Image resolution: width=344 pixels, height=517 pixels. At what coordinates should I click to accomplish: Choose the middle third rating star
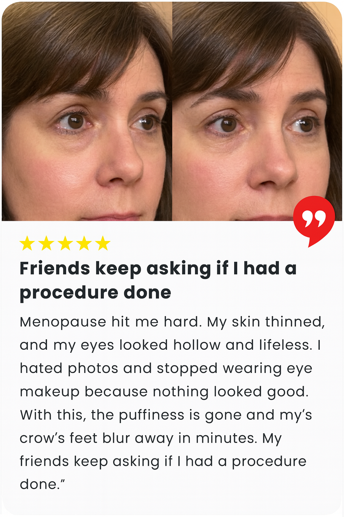[65, 243]
